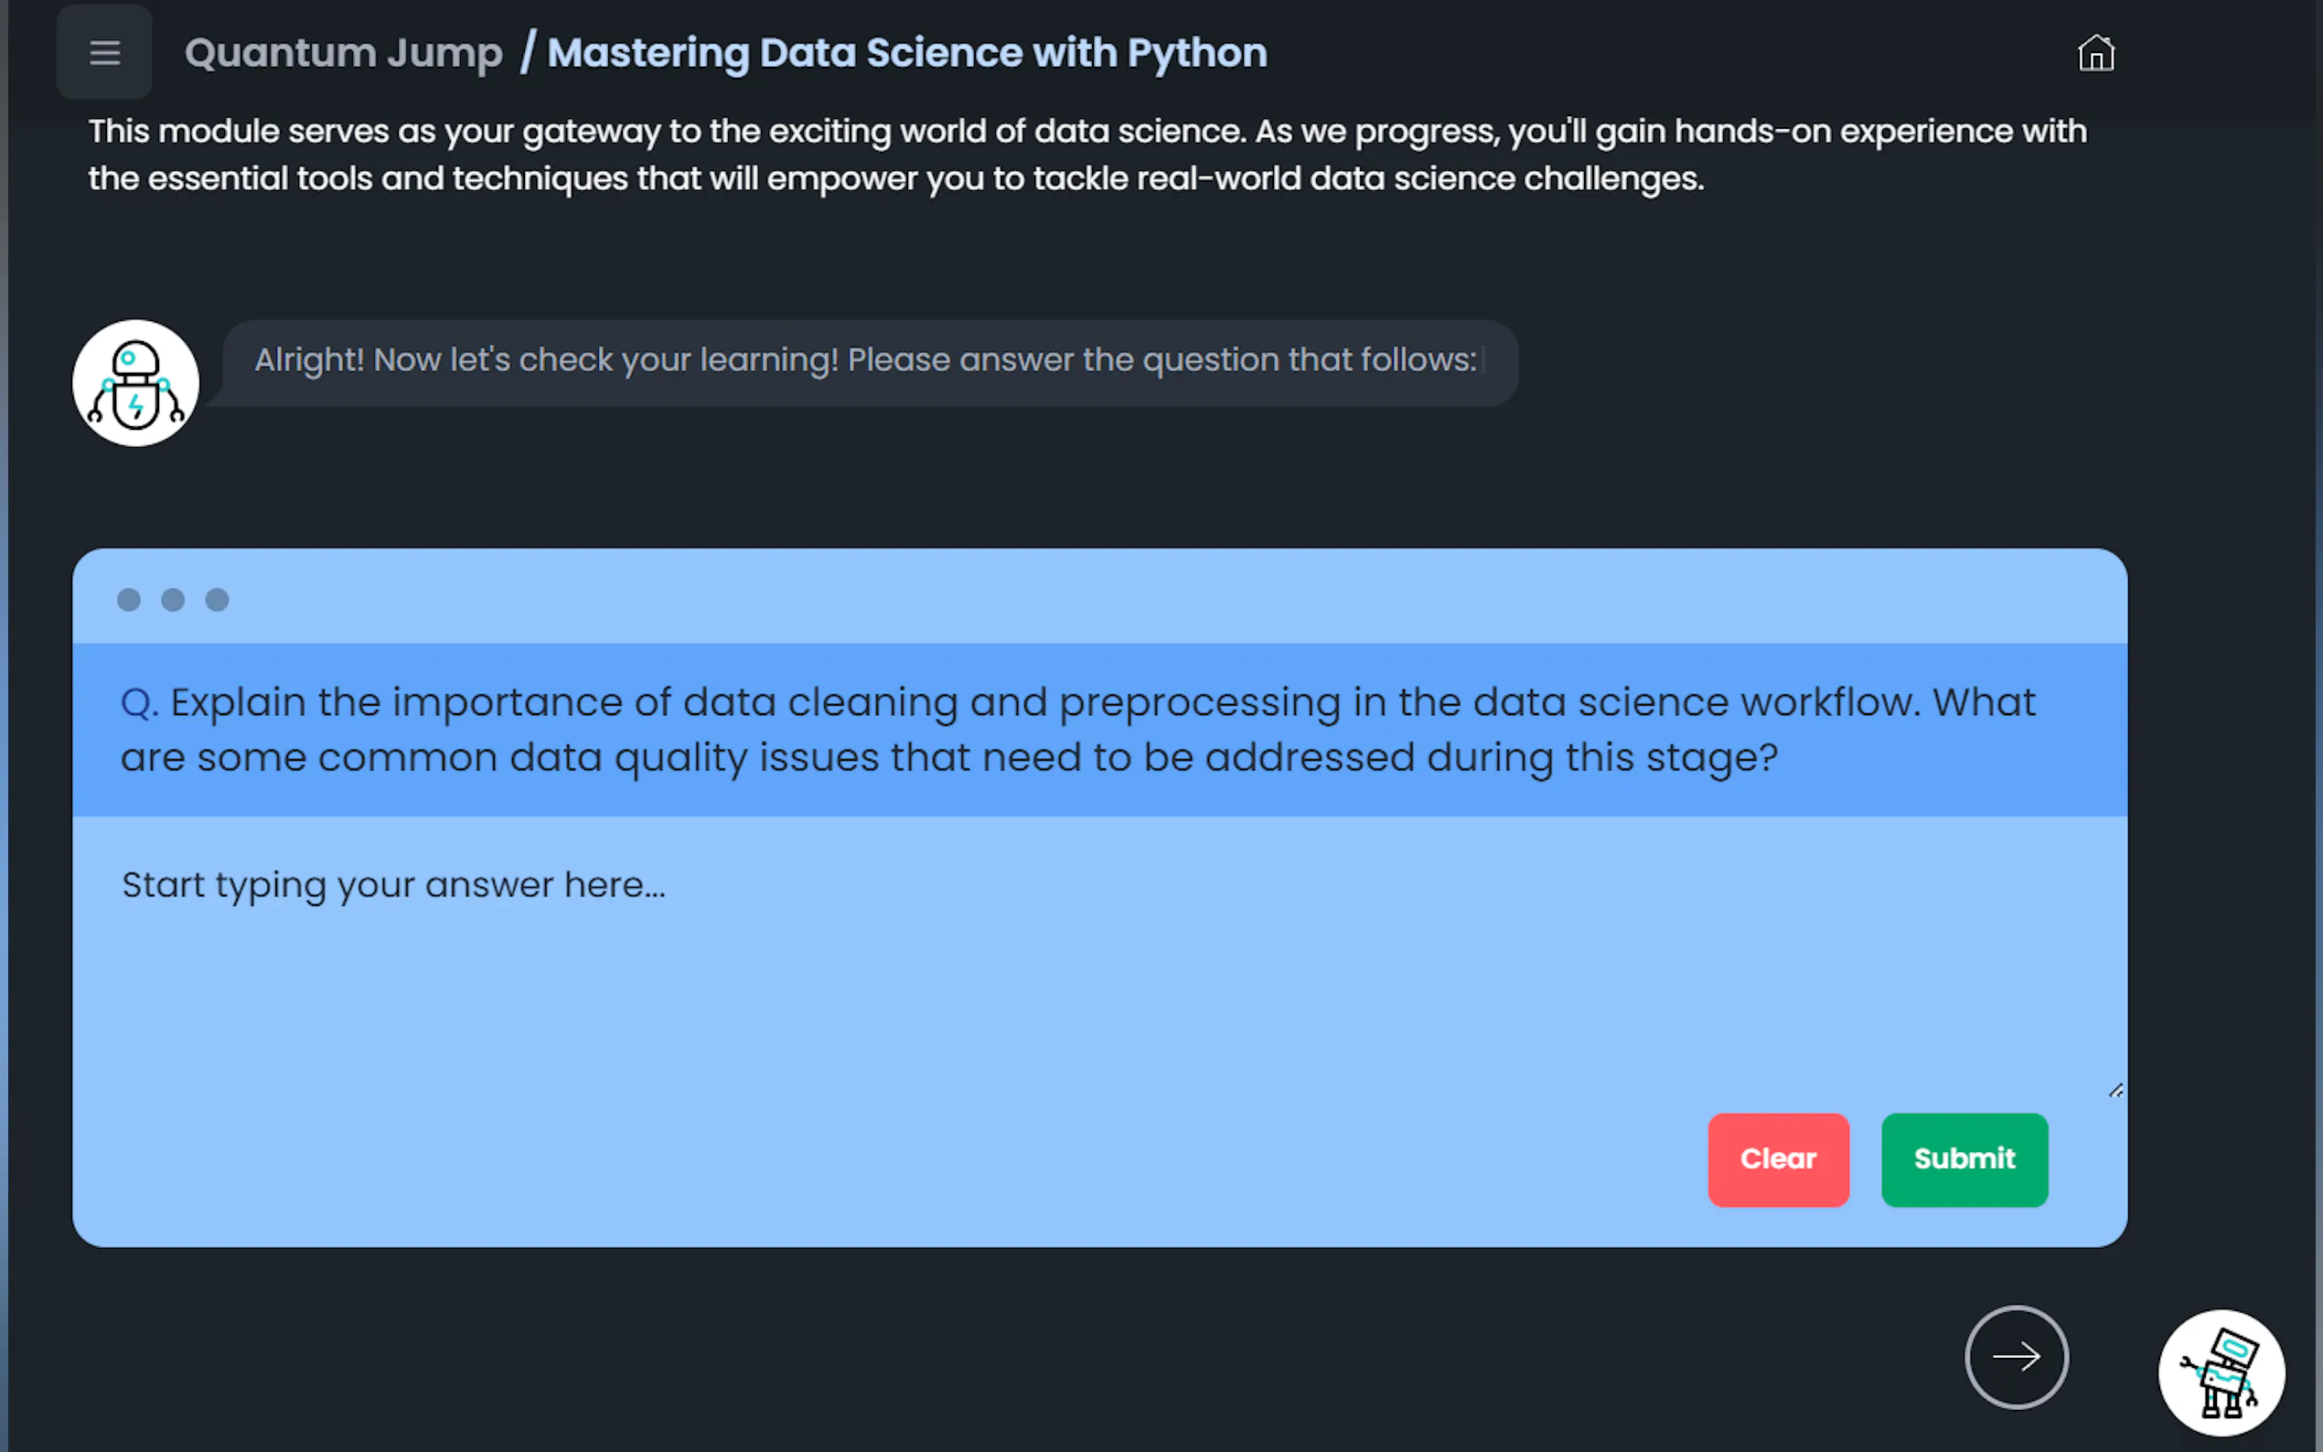Click the robot tutor avatar
This screenshot has width=2323, height=1452.
point(135,383)
